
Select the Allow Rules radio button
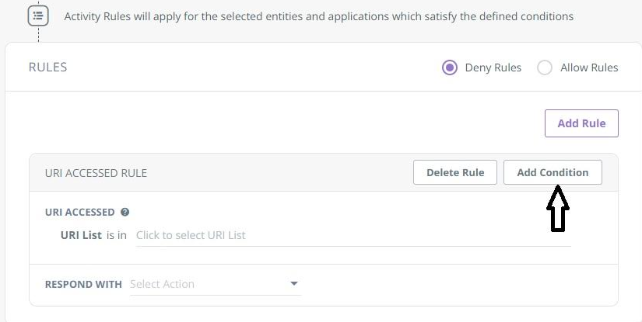[545, 68]
